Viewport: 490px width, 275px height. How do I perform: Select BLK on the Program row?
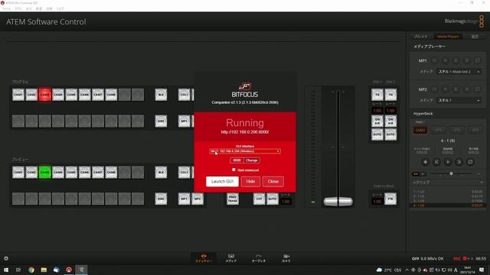pyautogui.click(x=161, y=95)
